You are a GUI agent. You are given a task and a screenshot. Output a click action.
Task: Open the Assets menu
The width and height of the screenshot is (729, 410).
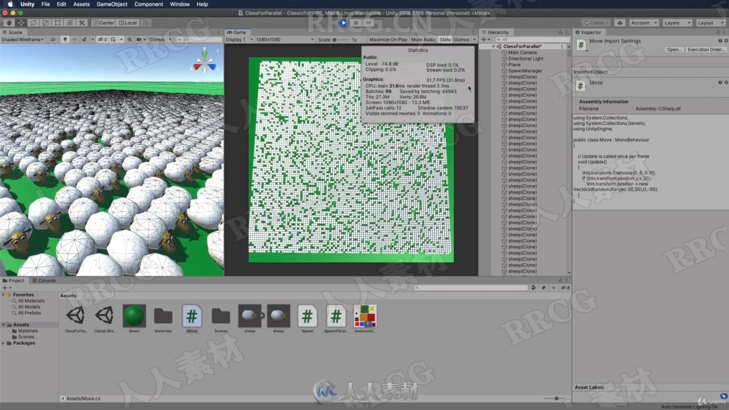coord(81,4)
